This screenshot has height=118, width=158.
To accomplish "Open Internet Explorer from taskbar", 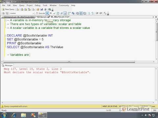I will pyautogui.click(x=14, y=115).
